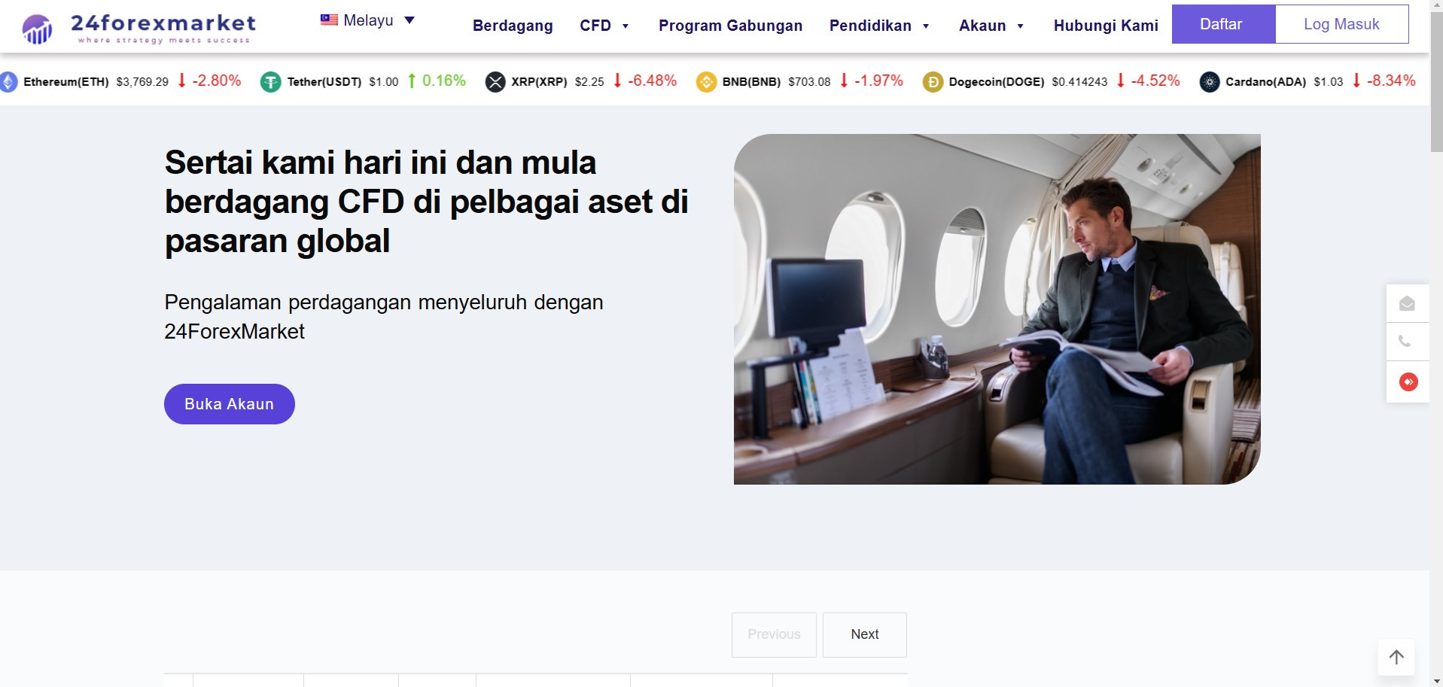Click the phone call side widget
The height and width of the screenshot is (687, 1443).
tap(1407, 342)
